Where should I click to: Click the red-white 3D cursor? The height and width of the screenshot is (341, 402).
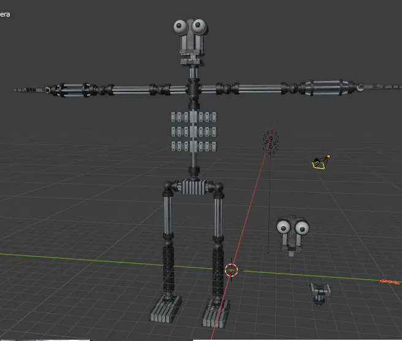231,270
